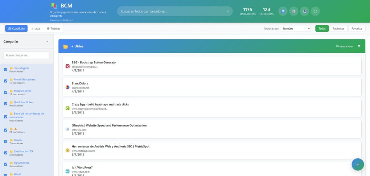Click the MetricSpot favicon
The width and height of the screenshot is (370, 176).
coord(68,150)
